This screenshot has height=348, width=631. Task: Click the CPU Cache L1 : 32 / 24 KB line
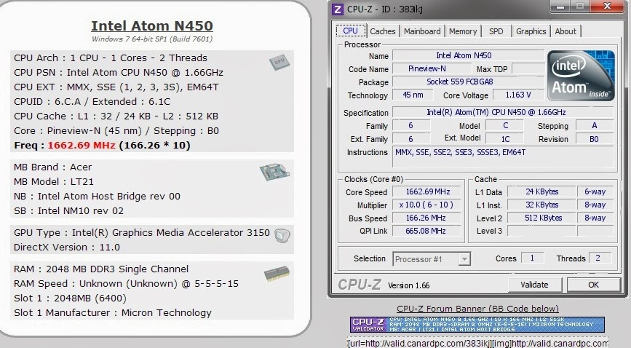116,116
